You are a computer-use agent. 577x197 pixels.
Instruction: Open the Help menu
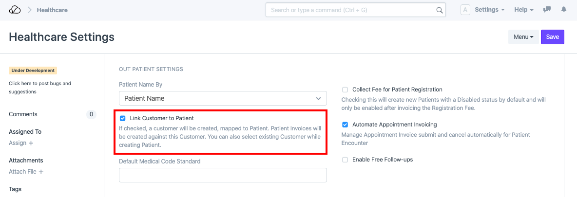(524, 10)
